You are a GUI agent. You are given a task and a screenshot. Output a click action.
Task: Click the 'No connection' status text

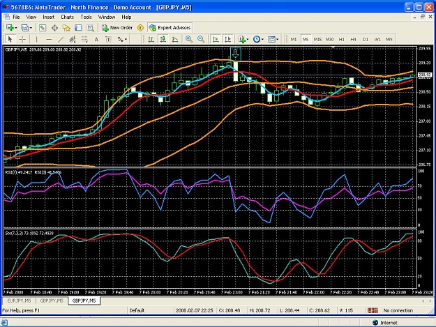(398, 310)
